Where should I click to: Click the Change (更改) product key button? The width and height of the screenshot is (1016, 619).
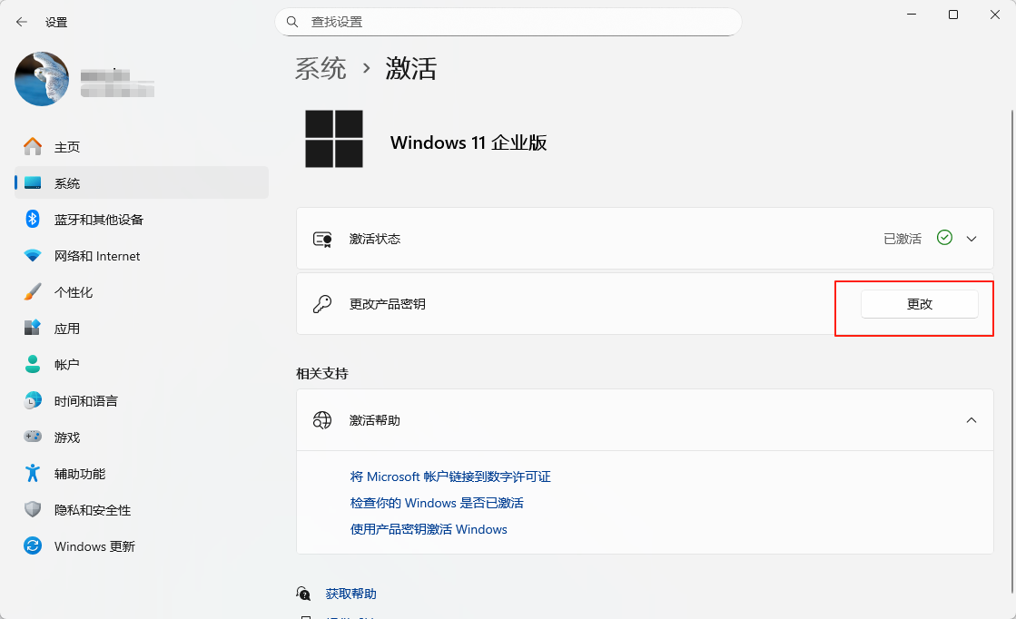pyautogui.click(x=919, y=304)
